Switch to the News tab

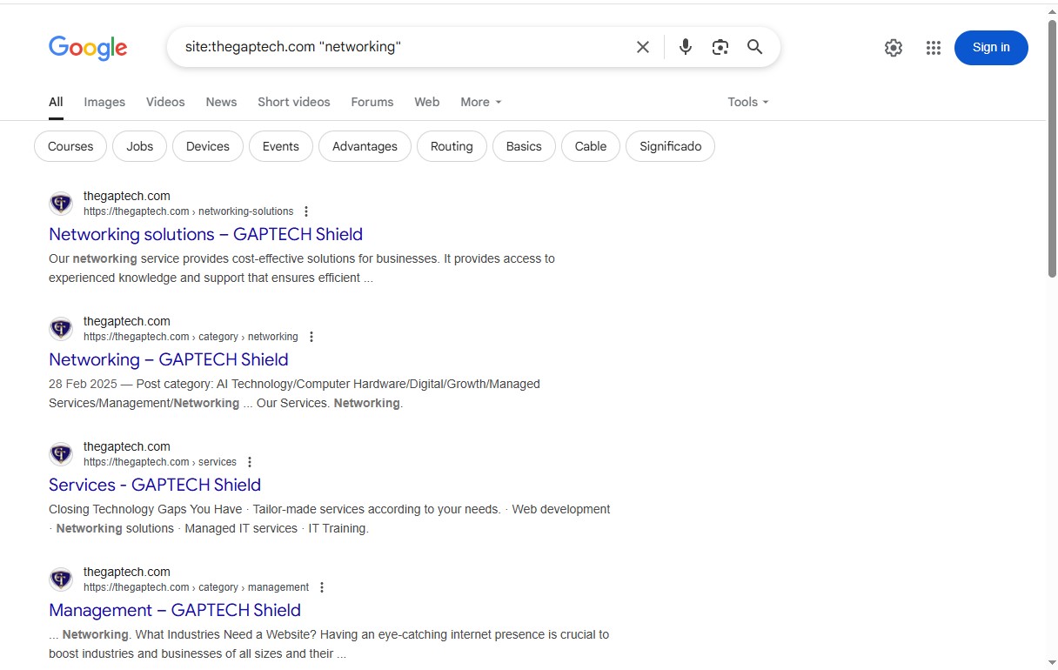(x=221, y=102)
